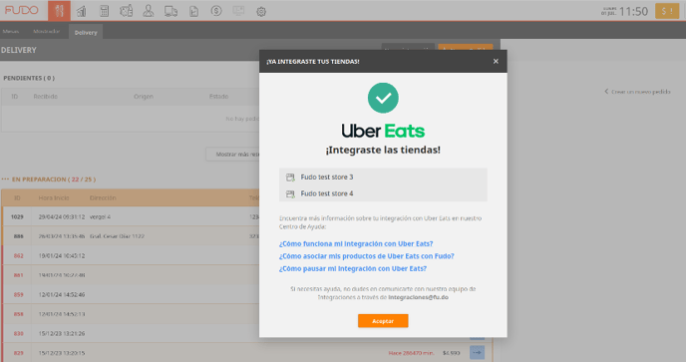Image resolution: width=686 pixels, height=362 pixels.
Task: Open the settings gear icon
Action: [261, 11]
